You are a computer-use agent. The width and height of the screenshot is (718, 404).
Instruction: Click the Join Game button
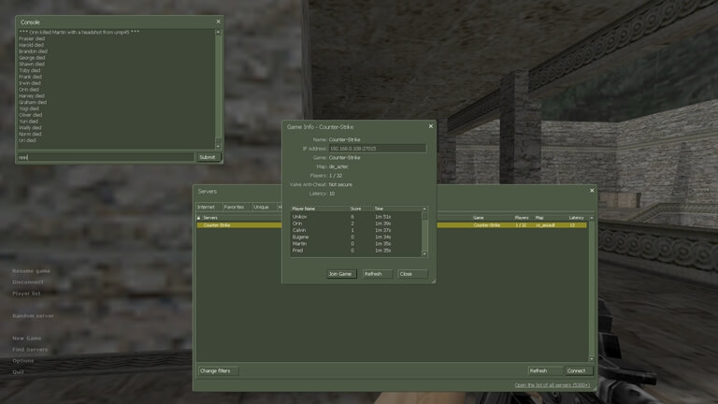341,274
